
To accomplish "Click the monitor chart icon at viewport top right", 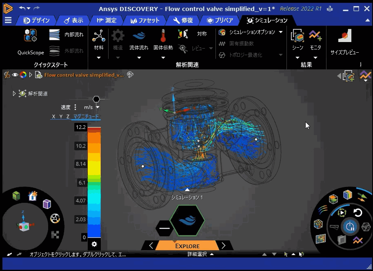I will [x=365, y=76].
